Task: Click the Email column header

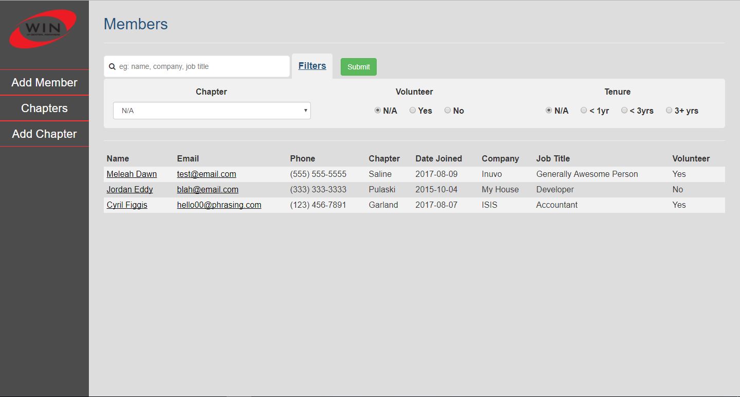Action: pyautogui.click(x=188, y=158)
